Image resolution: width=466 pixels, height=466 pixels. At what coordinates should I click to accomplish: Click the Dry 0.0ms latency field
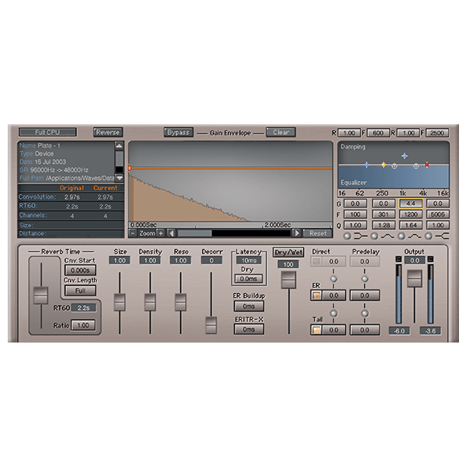249,279
